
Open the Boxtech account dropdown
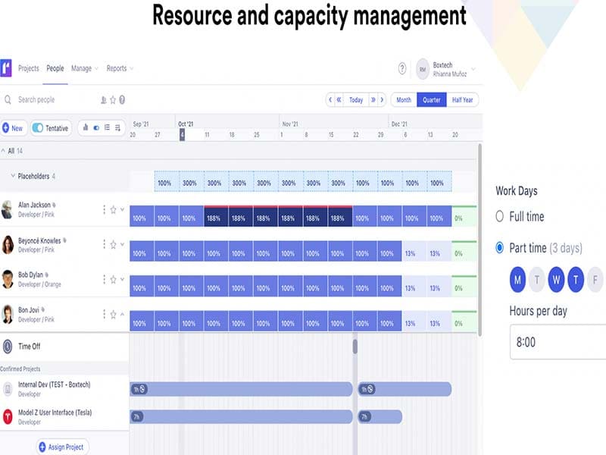(473, 69)
